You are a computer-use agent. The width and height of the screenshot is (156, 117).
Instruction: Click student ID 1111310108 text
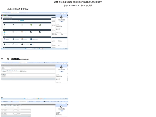pyautogui.click(x=74, y=5)
